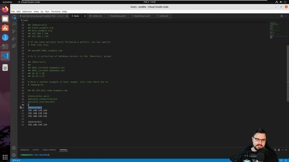Screen dimensions: 289x162
Task: Open the View menu
Action: point(36,11)
